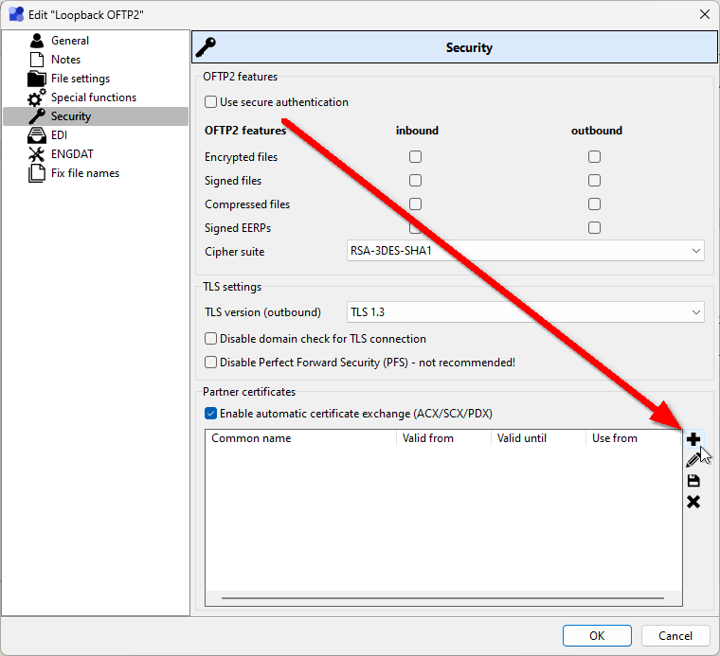
Task: Click the edit certificate pencil icon
Action: point(693,460)
